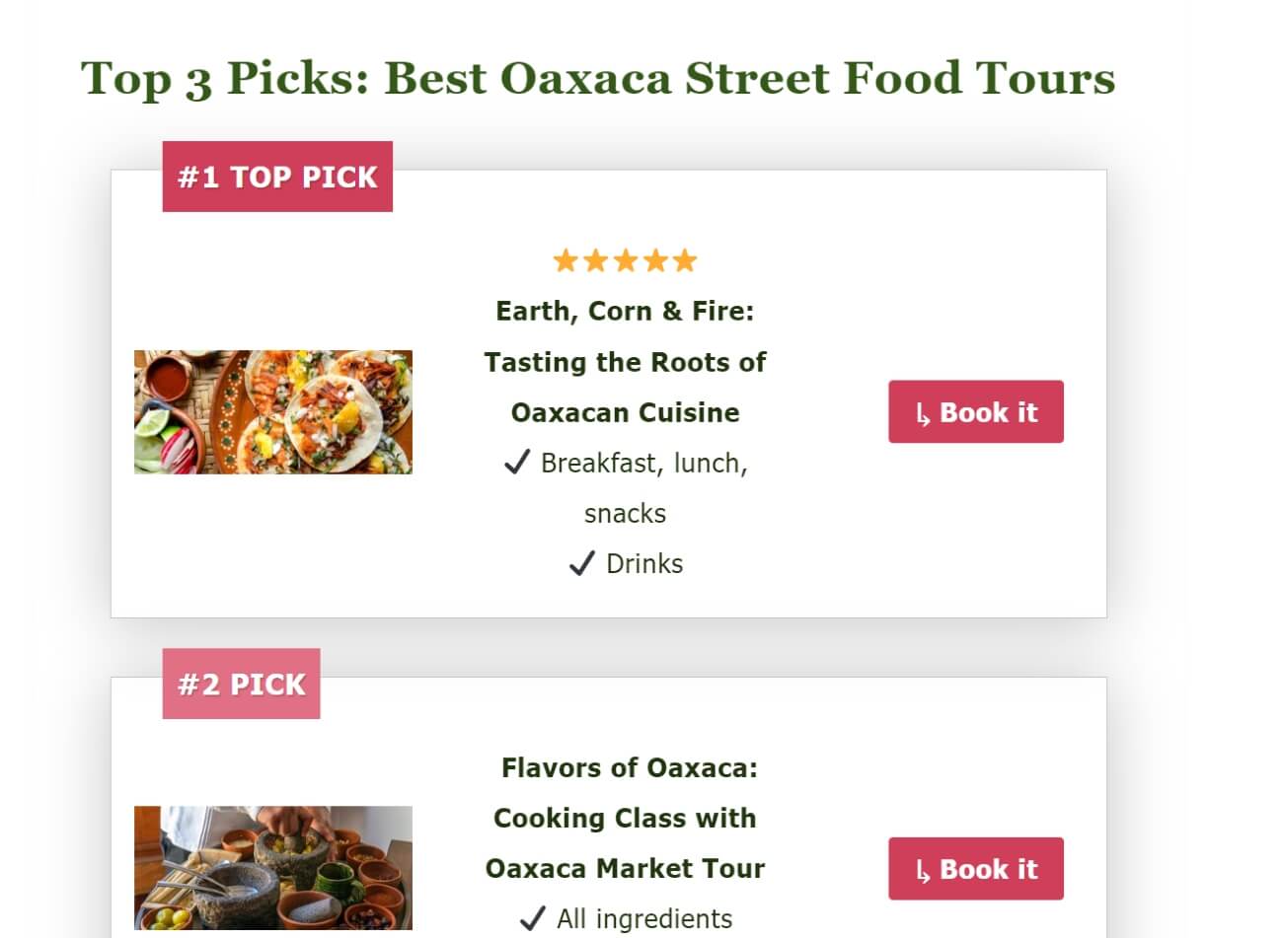Click the Oaxacan Cuisine title line

(625, 412)
